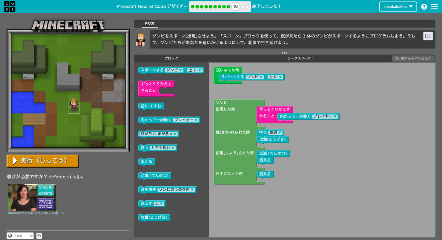The height and width of the screenshot is (240, 442).
Task: Click the 使用(しよう)された時 label
Action: (x=235, y=153)
